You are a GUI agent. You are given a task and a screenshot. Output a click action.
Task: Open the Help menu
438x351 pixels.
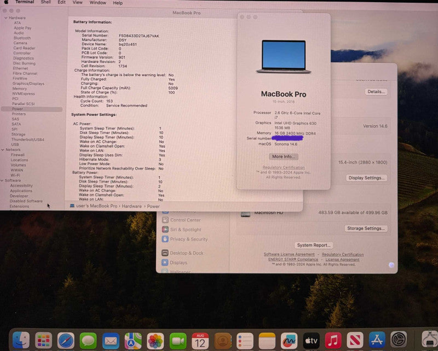[118, 3]
